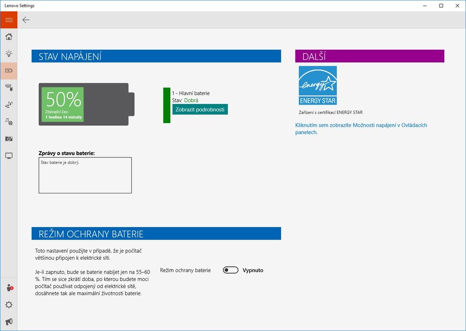Open the gear settings icon in sidebar
This screenshot has width=466, height=331.
[x=9, y=305]
